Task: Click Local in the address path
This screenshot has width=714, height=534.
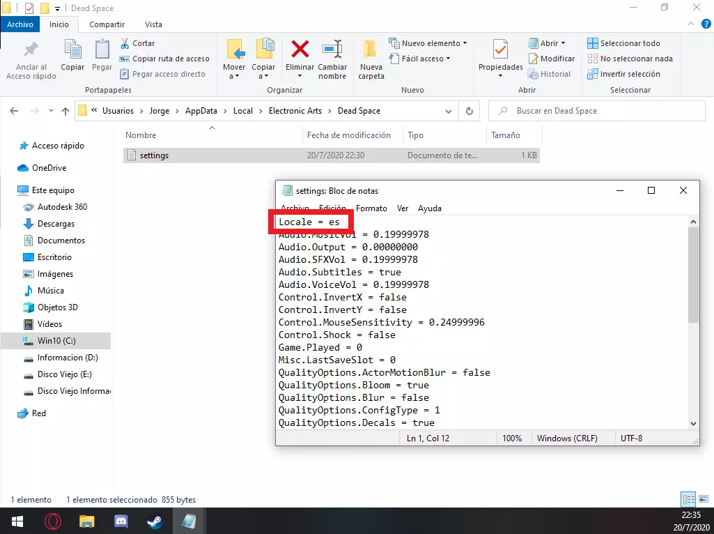Action: [x=242, y=111]
